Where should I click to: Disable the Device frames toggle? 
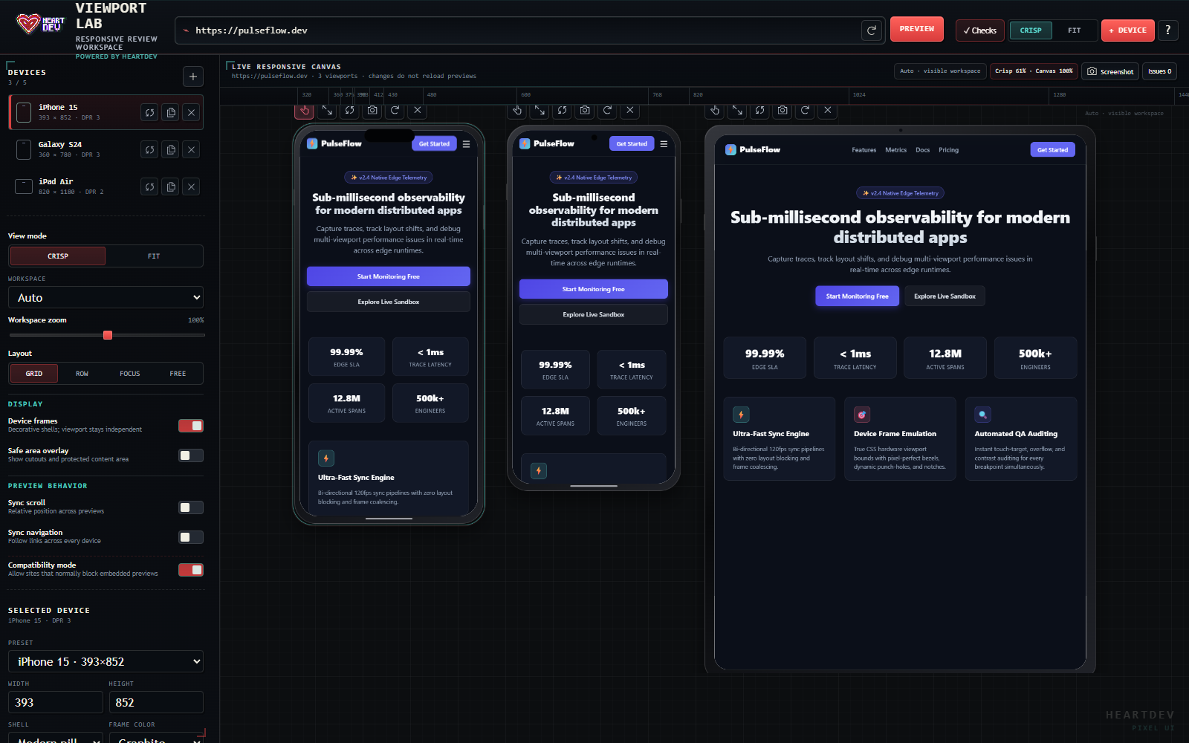point(191,426)
